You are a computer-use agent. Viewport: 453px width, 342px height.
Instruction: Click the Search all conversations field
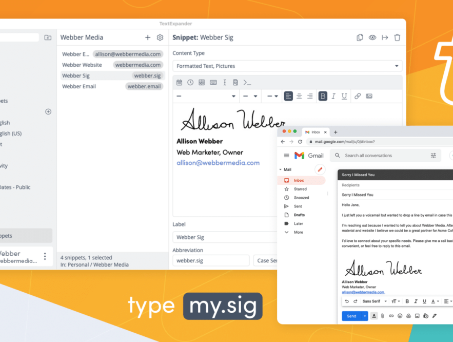(385, 156)
